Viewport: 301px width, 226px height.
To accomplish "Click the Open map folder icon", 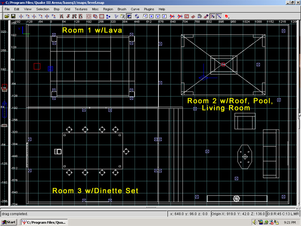I will click(x=7, y=16).
